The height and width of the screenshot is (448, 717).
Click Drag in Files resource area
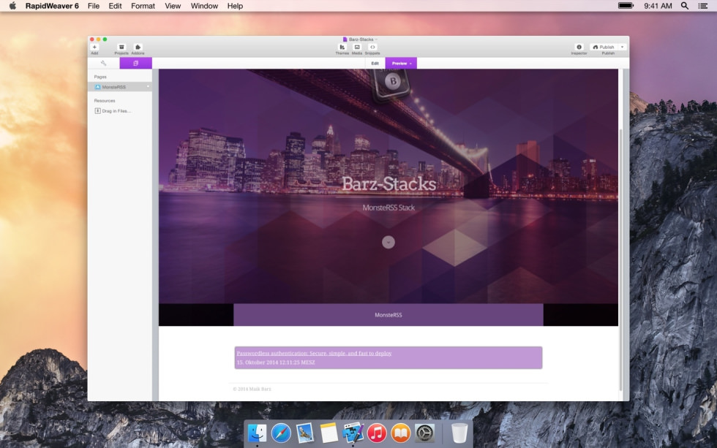(x=113, y=111)
